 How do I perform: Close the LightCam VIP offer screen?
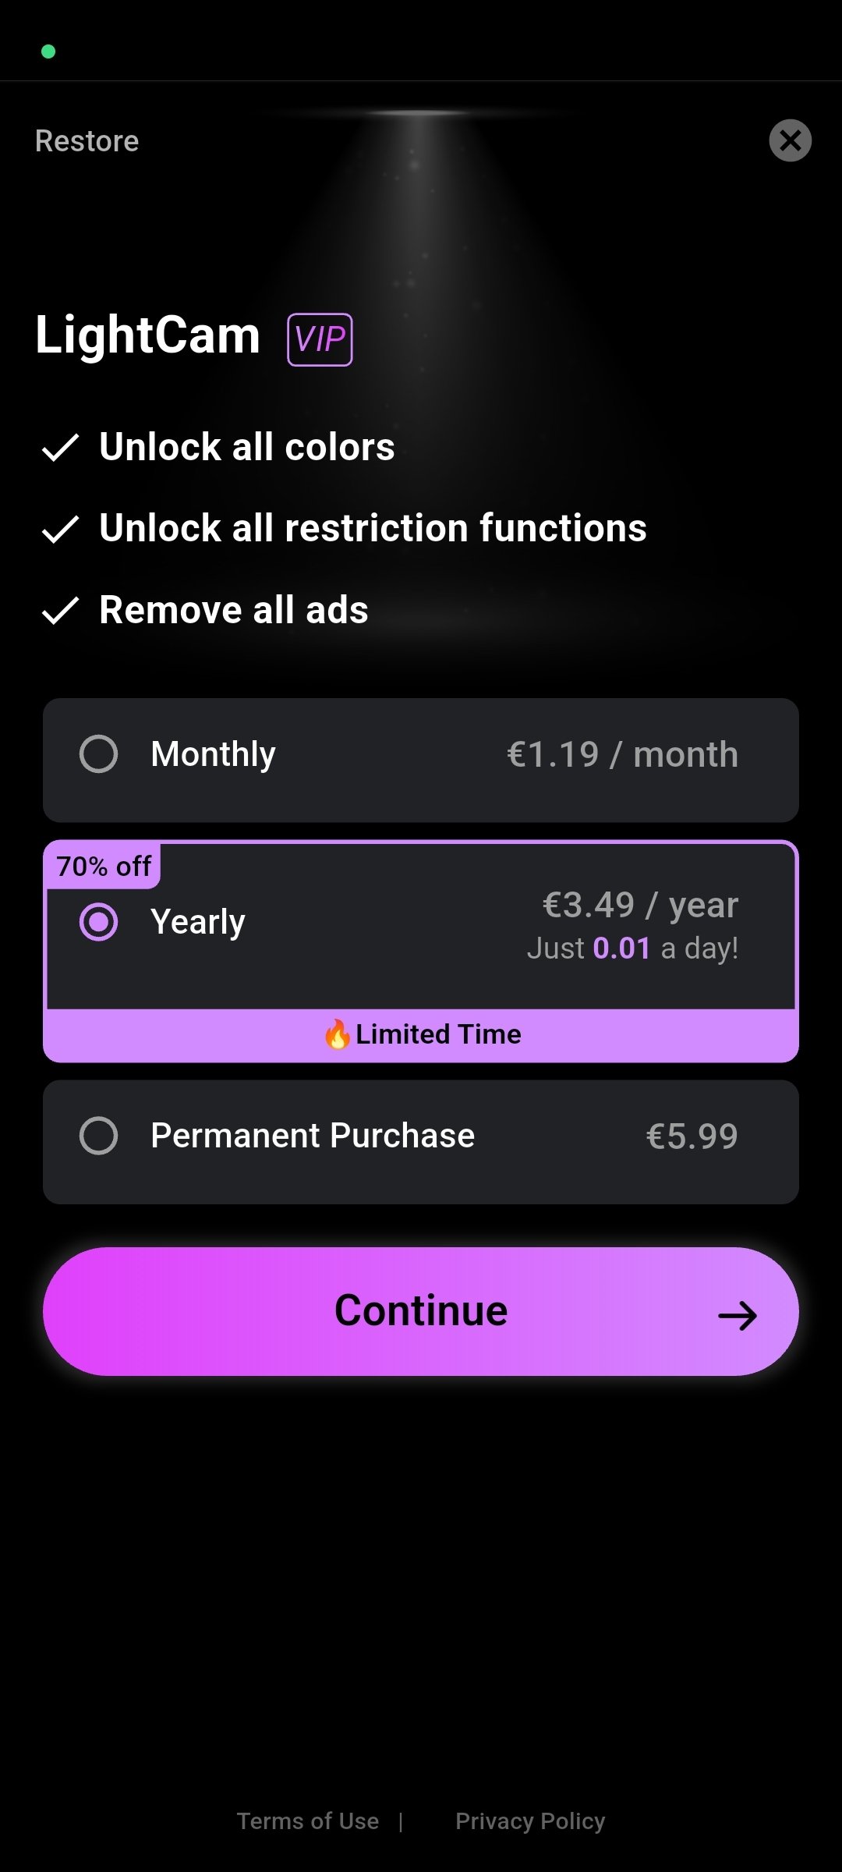point(790,140)
